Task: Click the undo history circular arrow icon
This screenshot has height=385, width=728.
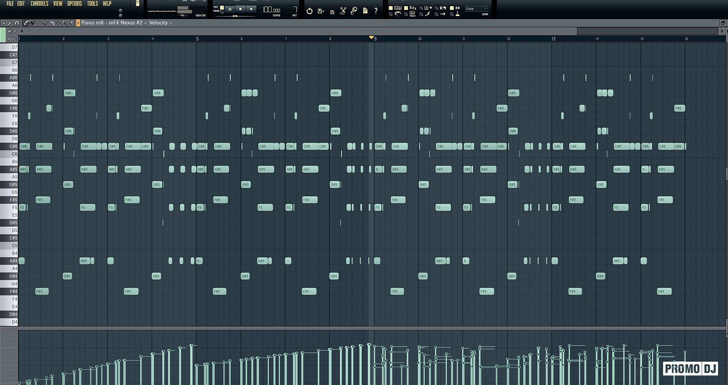Action: point(309,11)
